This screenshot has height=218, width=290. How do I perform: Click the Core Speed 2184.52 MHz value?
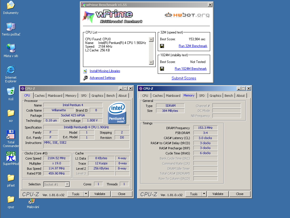click(57, 158)
